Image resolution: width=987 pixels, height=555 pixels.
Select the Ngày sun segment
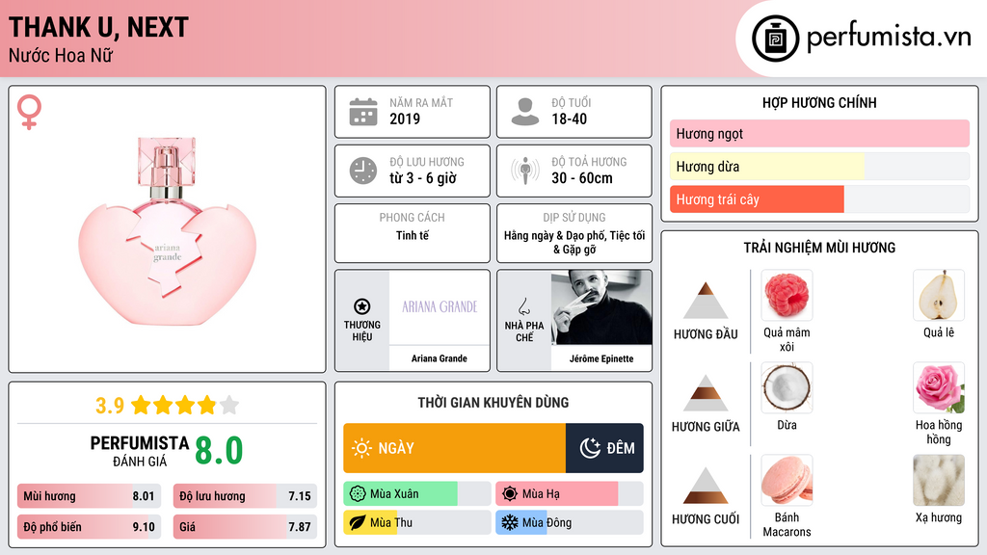tap(454, 448)
